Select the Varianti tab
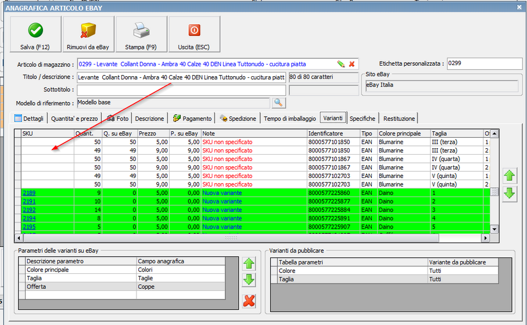527x325 pixels. (x=333, y=118)
